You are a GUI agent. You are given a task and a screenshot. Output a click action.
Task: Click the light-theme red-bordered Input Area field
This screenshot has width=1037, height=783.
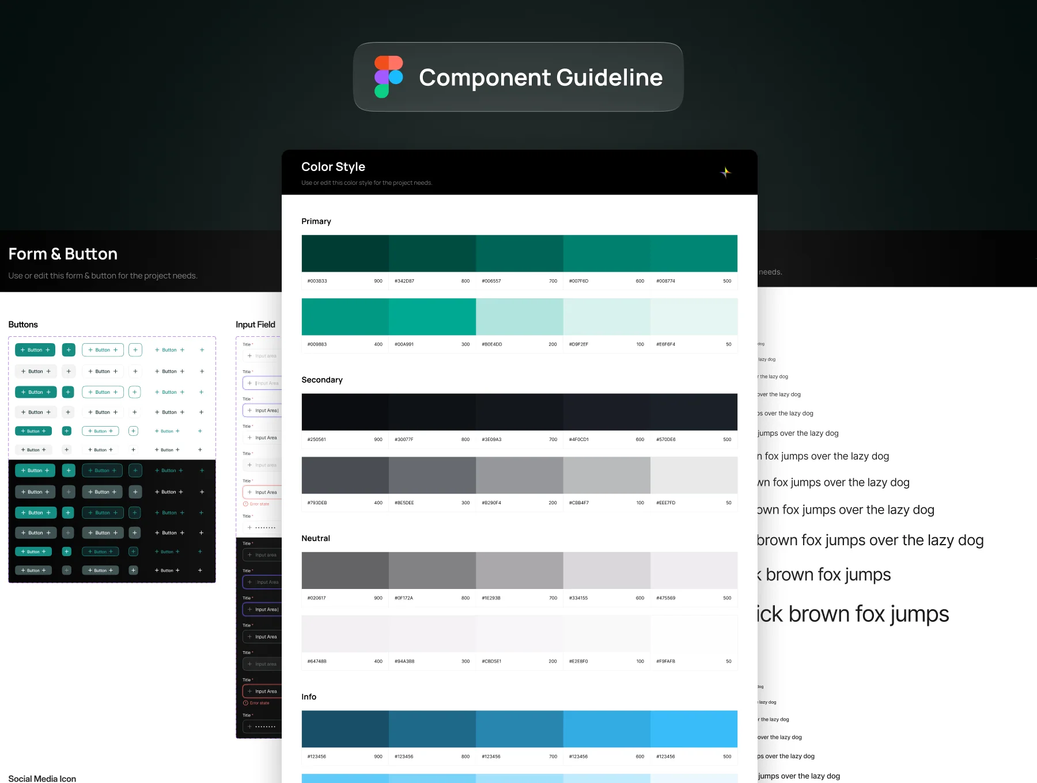262,492
